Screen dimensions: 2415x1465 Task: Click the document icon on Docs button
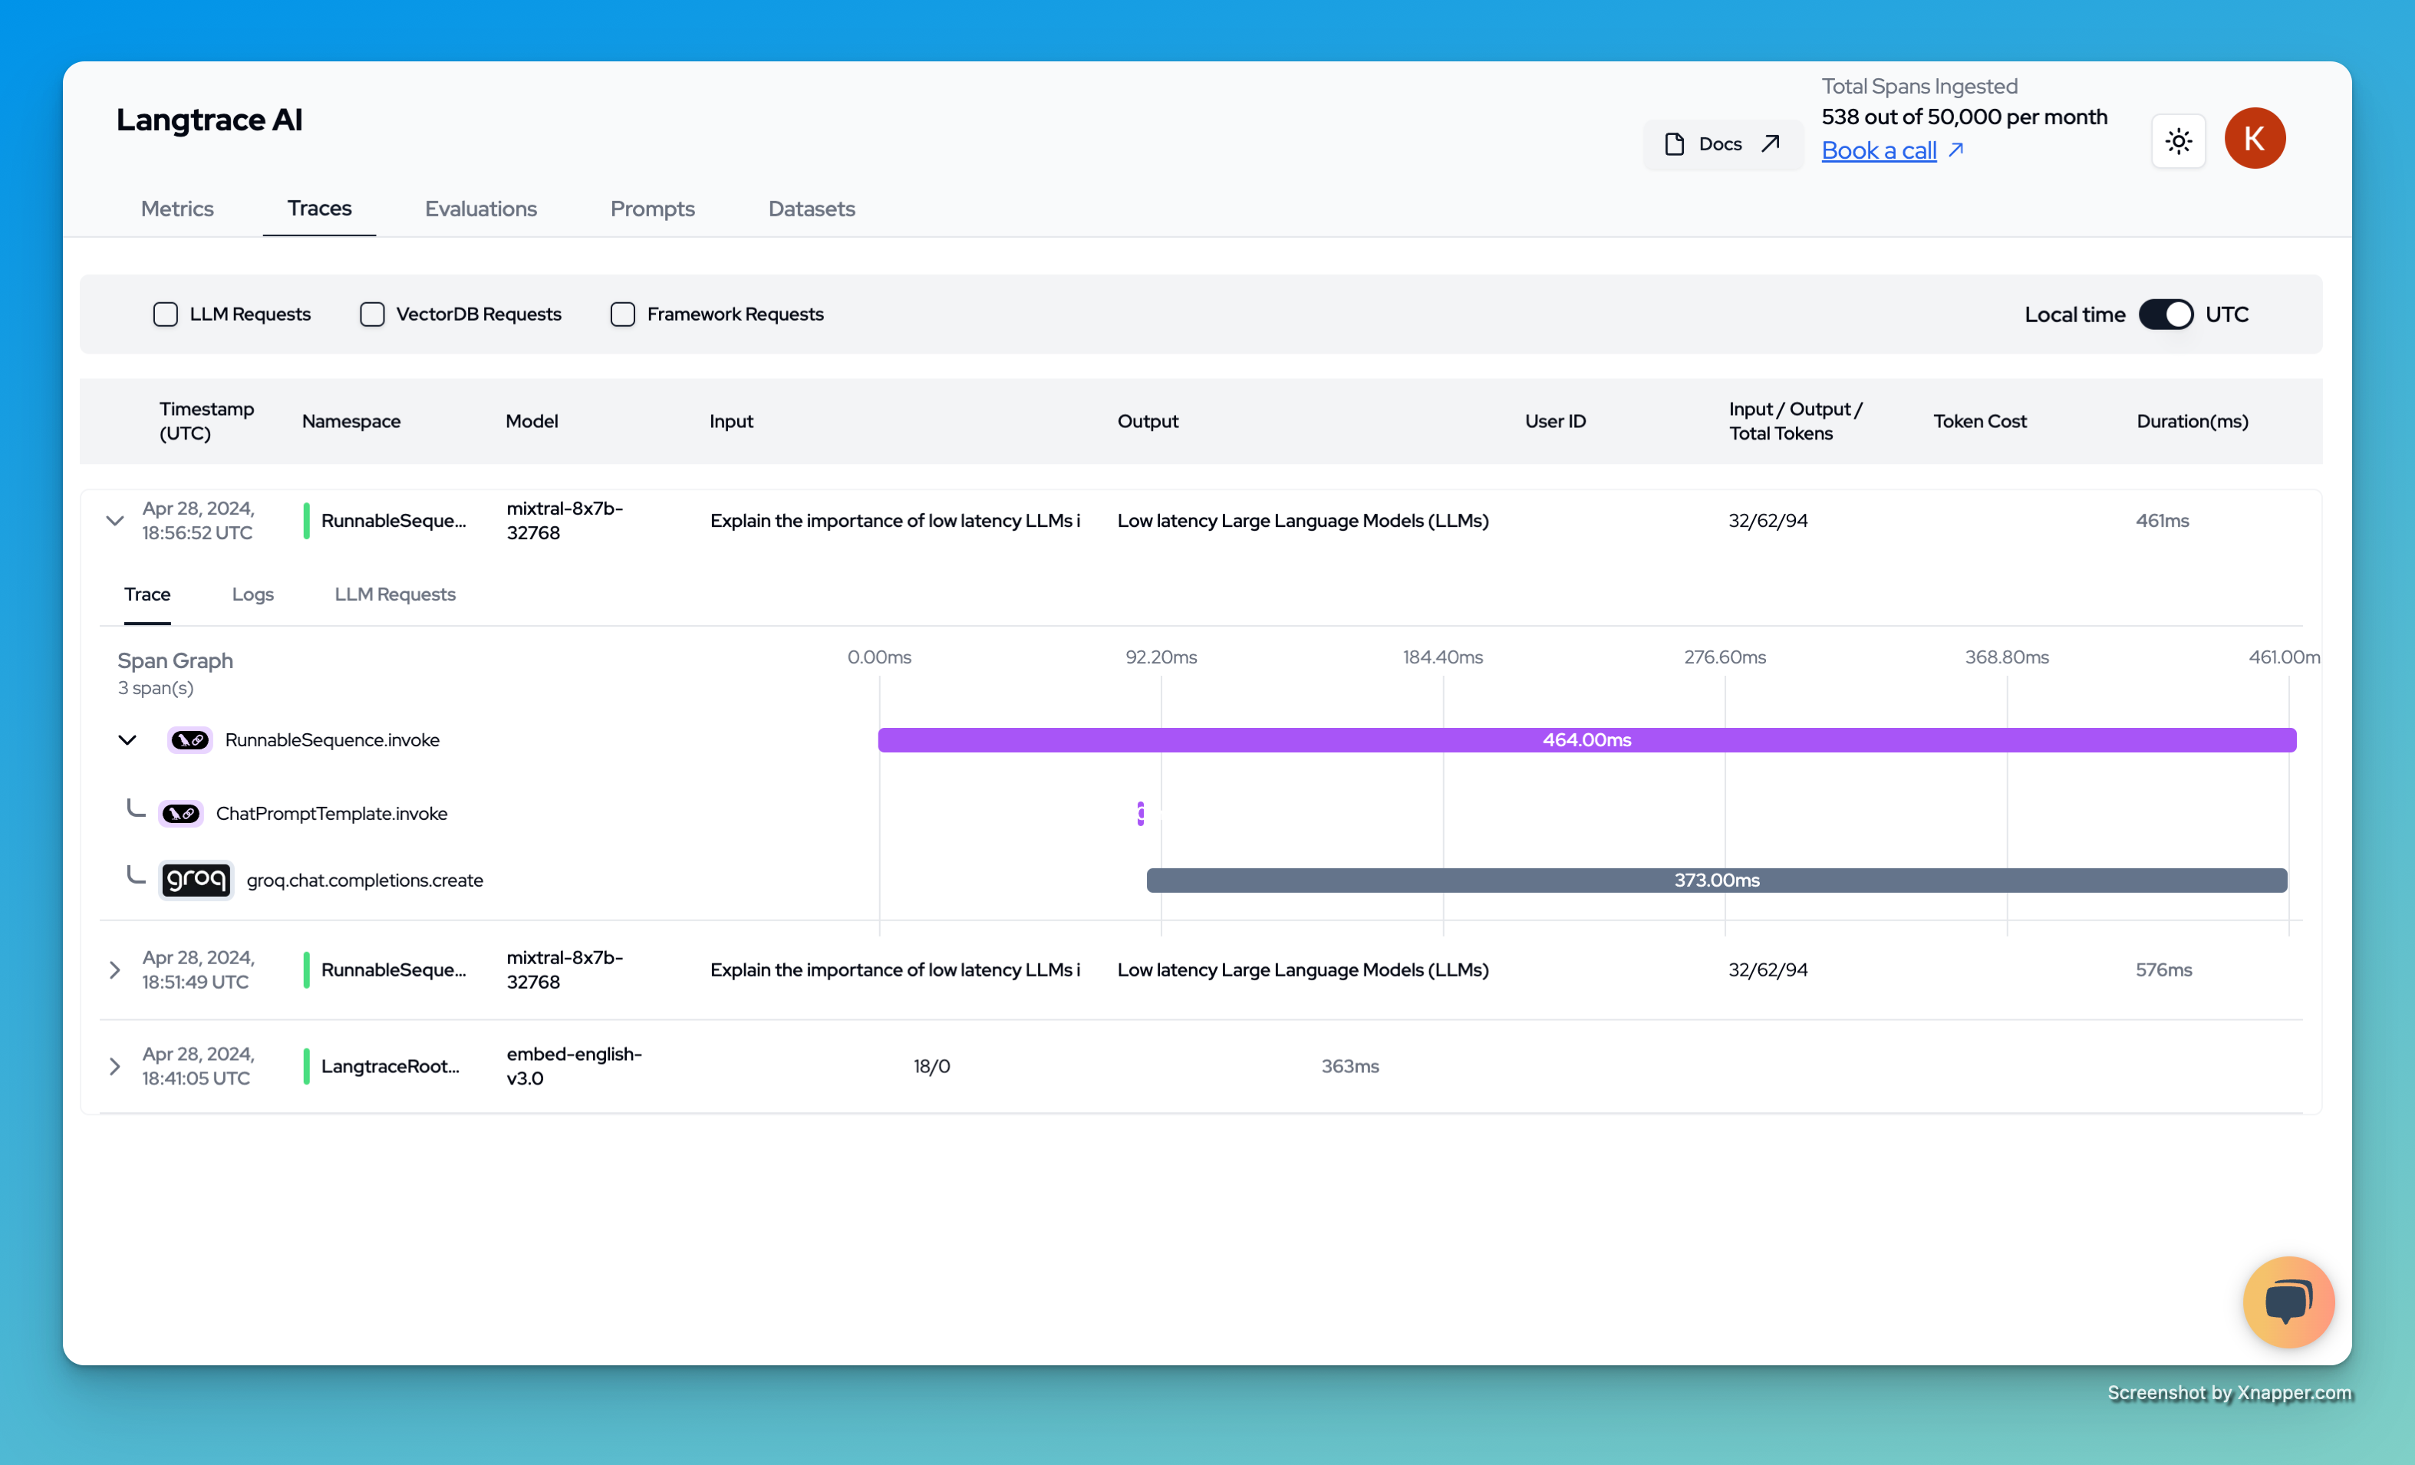point(1674,144)
